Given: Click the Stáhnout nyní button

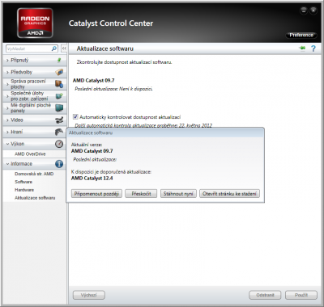Looking at the screenshot, I should tap(178, 194).
